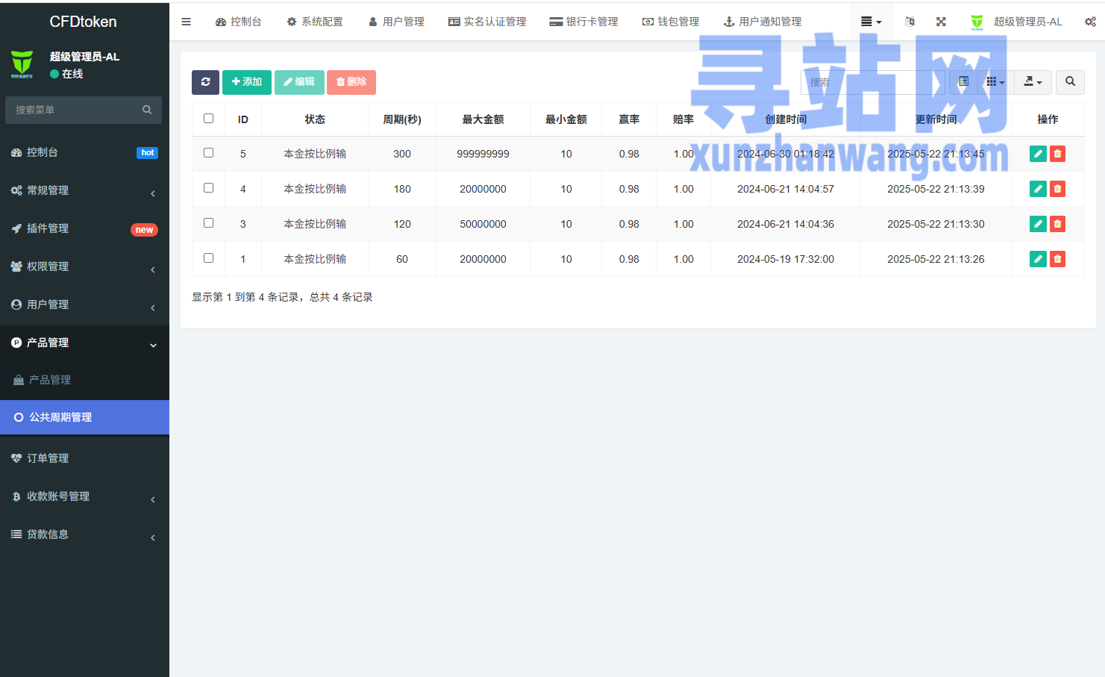Open the 钱包管理 top navigation tab

click(671, 22)
